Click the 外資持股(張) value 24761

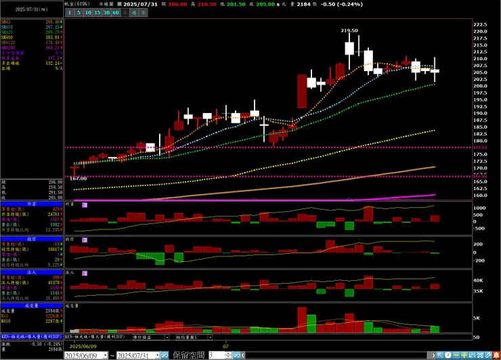tap(53, 215)
